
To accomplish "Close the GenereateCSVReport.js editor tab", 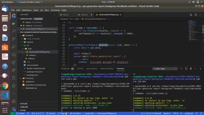I will pos(120,15).
